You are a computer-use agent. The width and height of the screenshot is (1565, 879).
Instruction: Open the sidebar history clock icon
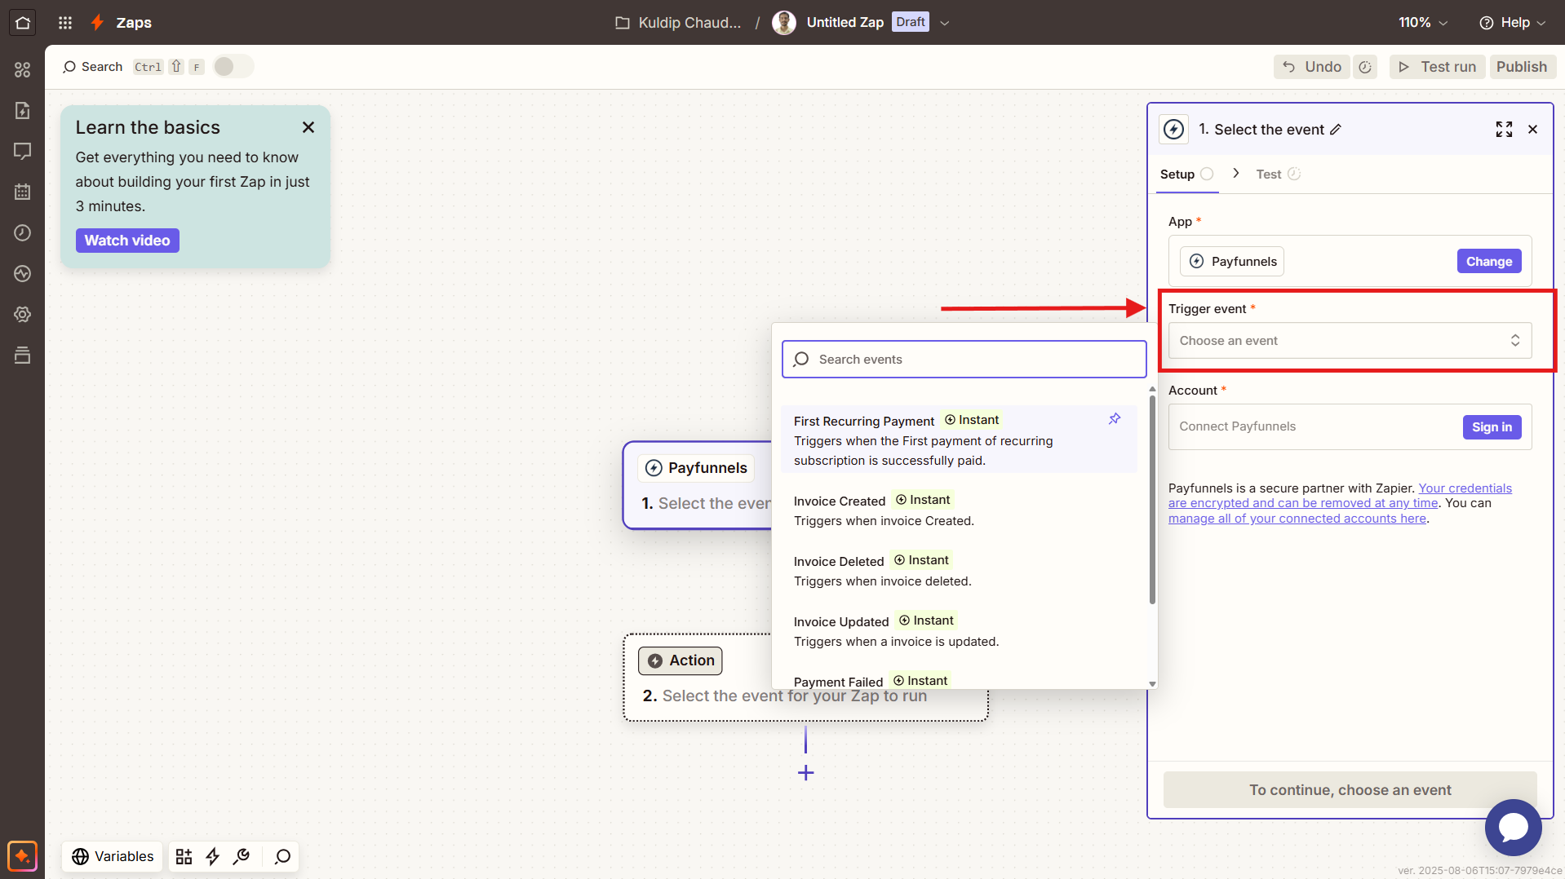pyautogui.click(x=22, y=233)
